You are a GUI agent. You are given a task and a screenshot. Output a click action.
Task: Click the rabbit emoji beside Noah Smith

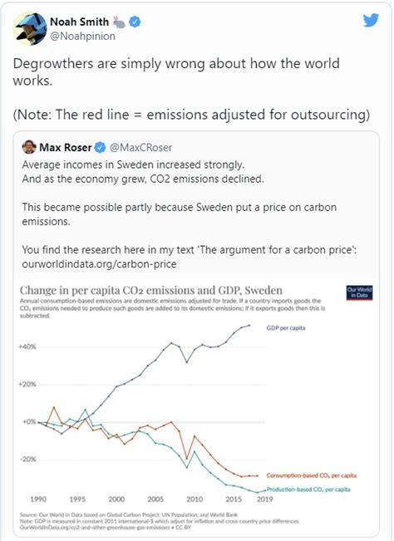coord(120,22)
